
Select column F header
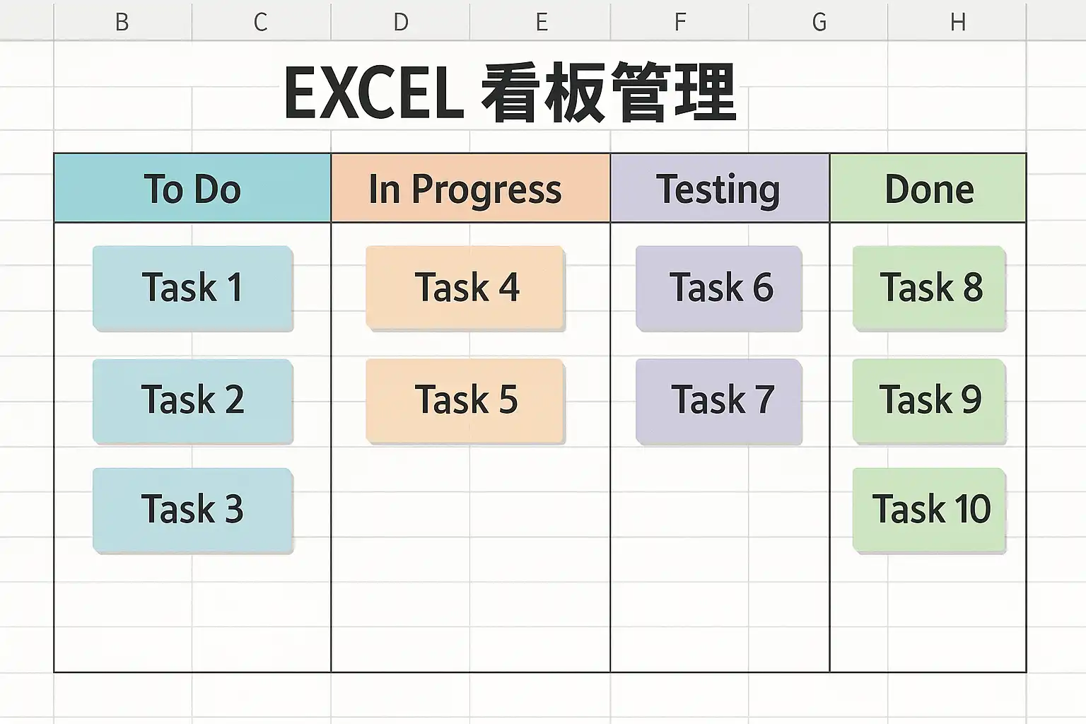click(679, 21)
